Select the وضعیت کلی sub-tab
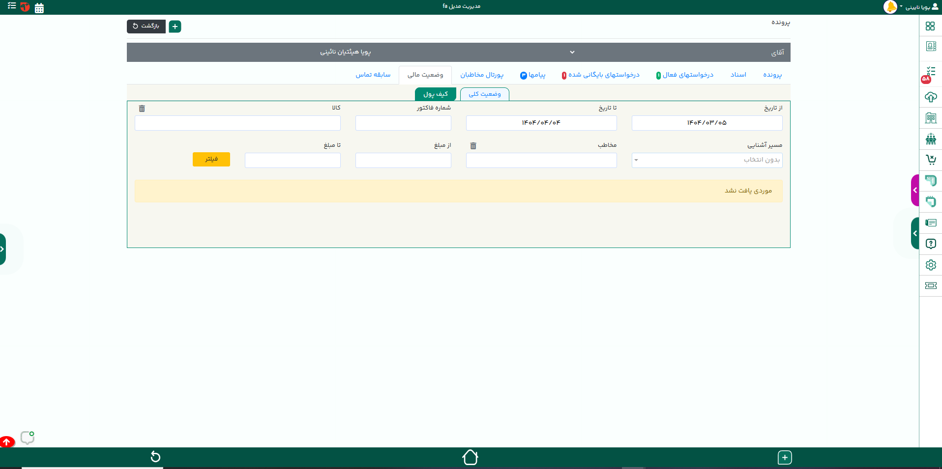 coord(484,94)
